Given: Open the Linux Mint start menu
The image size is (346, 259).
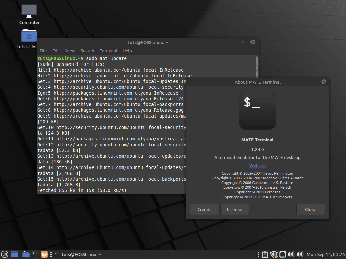Looking at the screenshot, I should click(5, 254).
